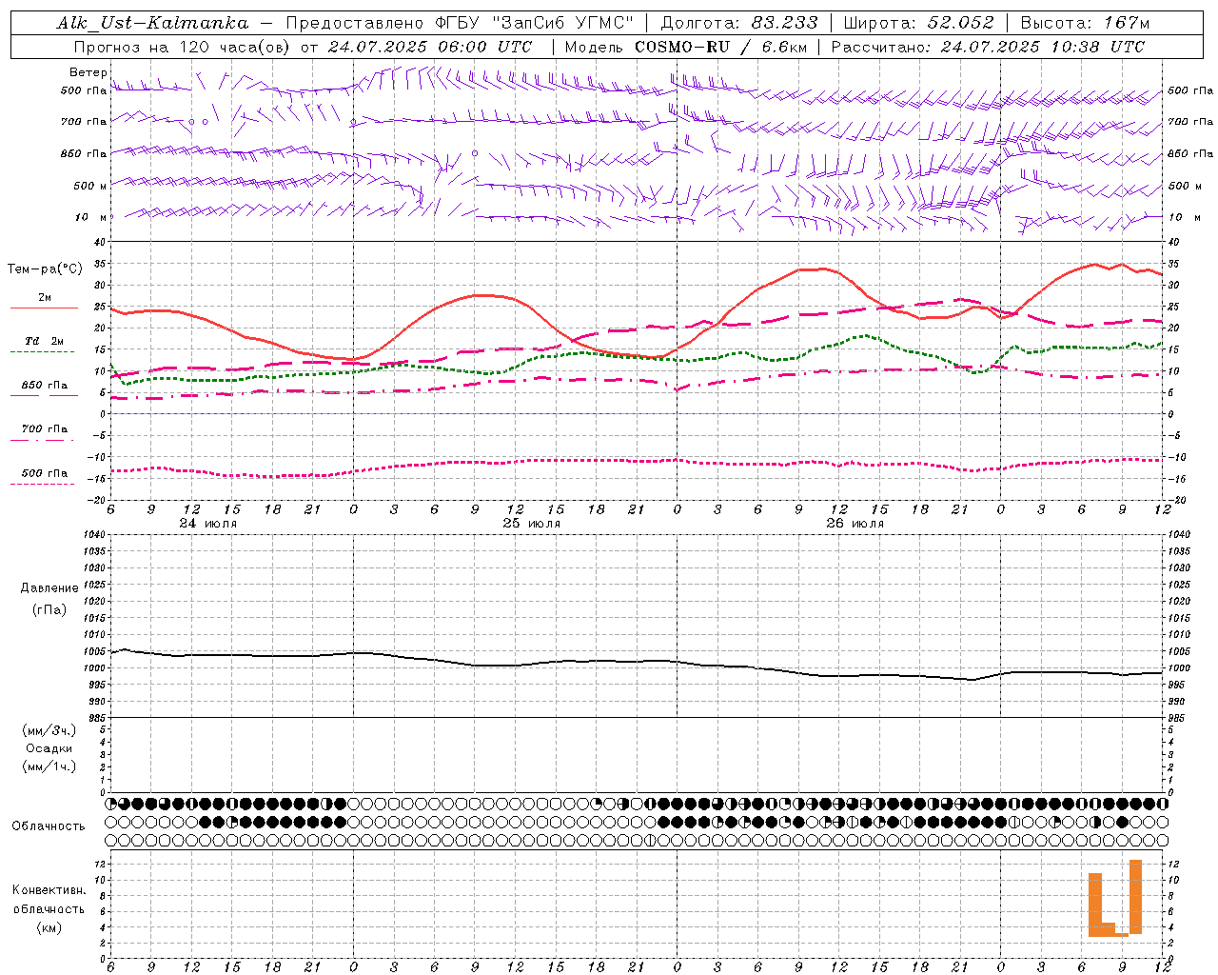Click the Облачность cloud cover label
The width and height of the screenshot is (1218, 975).
coord(49,826)
